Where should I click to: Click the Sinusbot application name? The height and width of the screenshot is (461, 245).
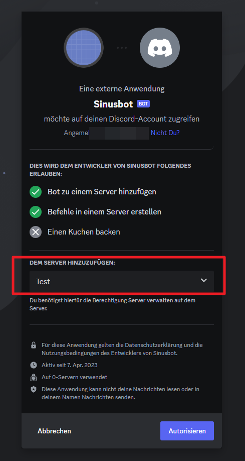pyautogui.click(x=114, y=104)
